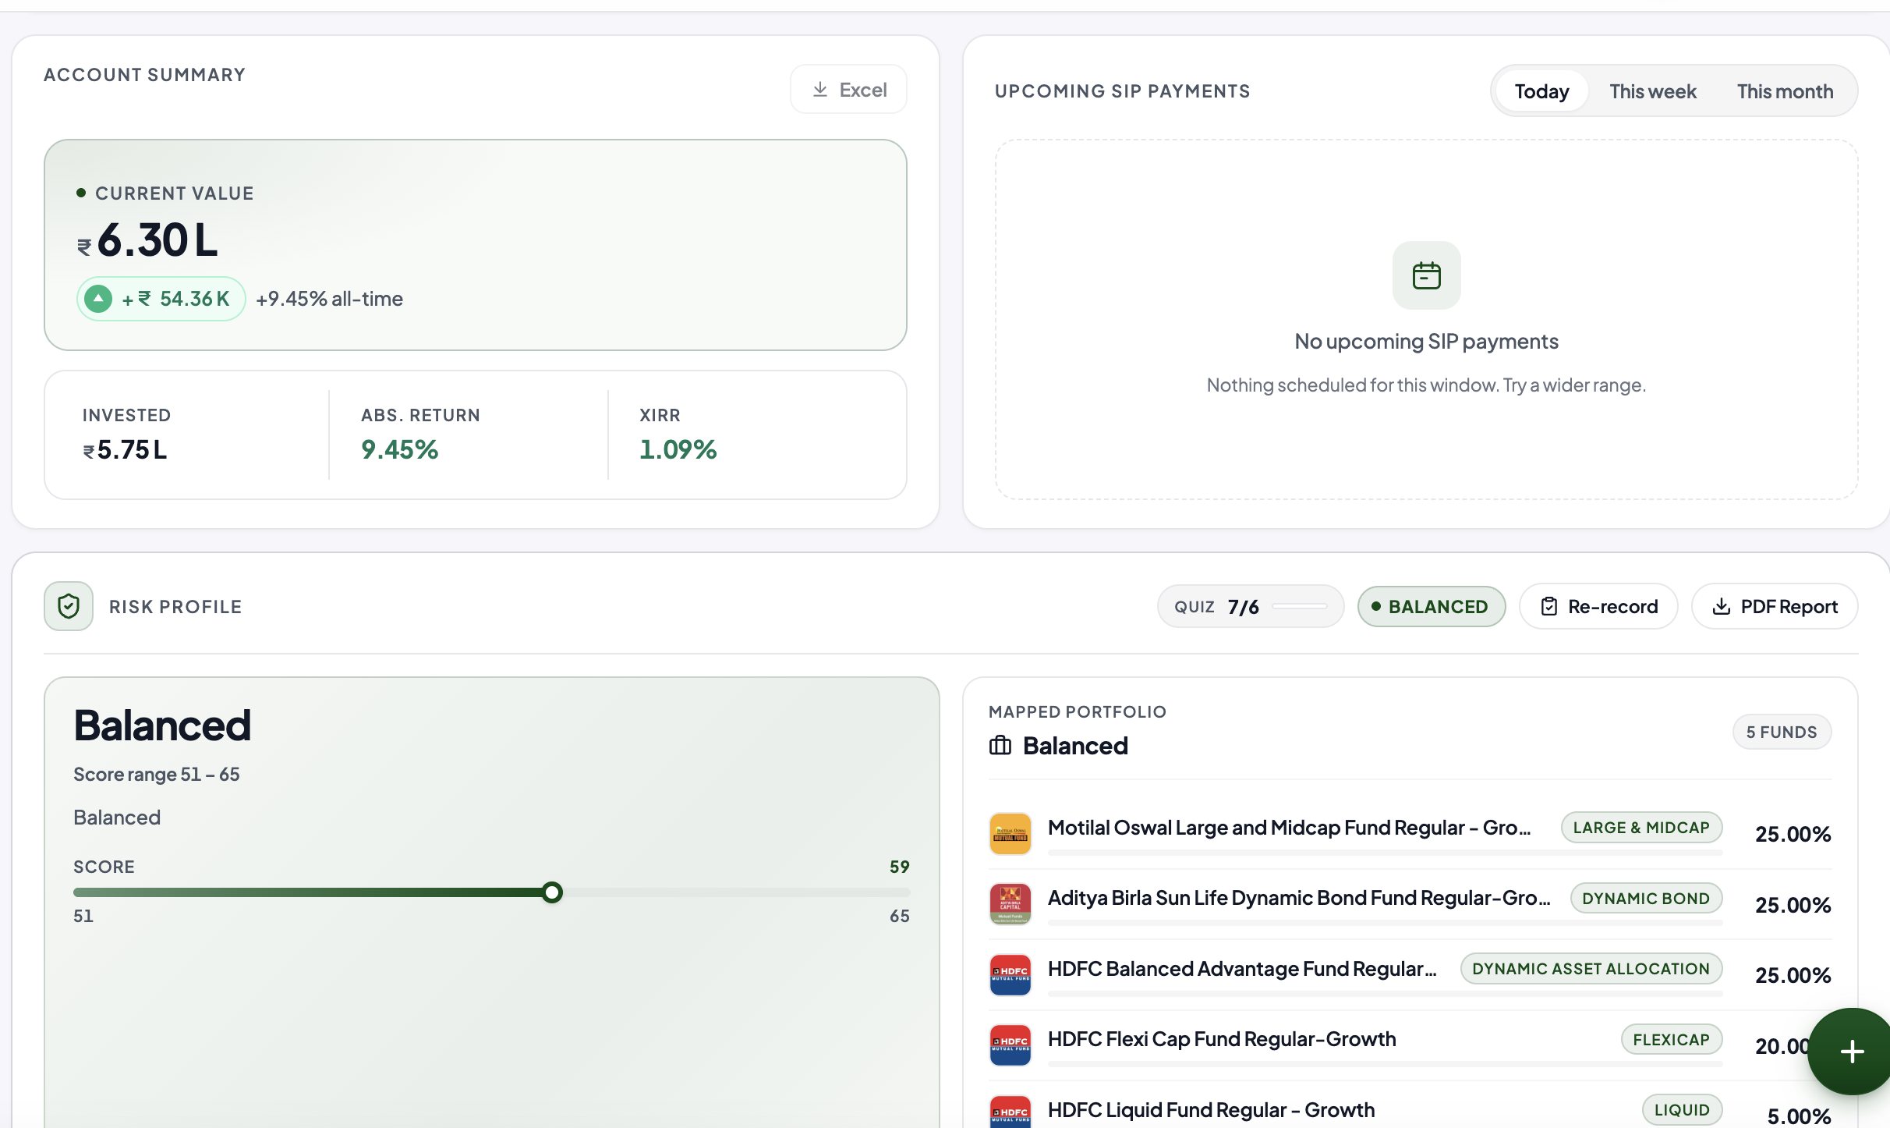Click the No upcoming SIP payments message

pos(1426,341)
